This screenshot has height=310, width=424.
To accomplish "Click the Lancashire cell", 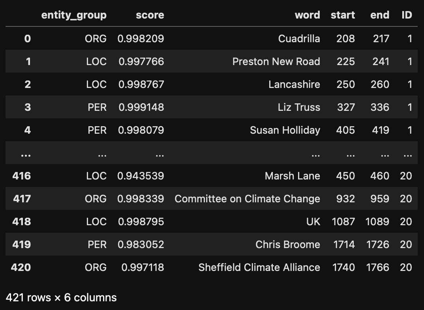I will pyautogui.click(x=294, y=84).
